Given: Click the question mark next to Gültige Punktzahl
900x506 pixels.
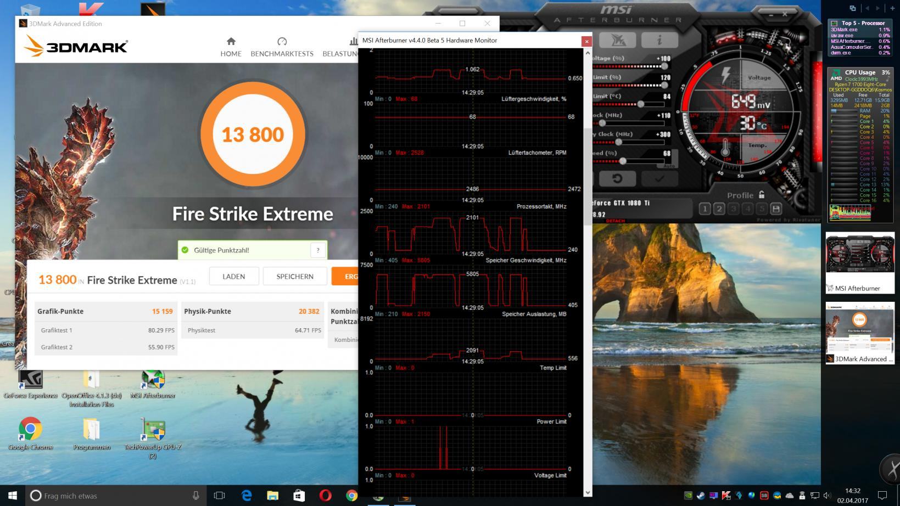Looking at the screenshot, I should coord(318,250).
